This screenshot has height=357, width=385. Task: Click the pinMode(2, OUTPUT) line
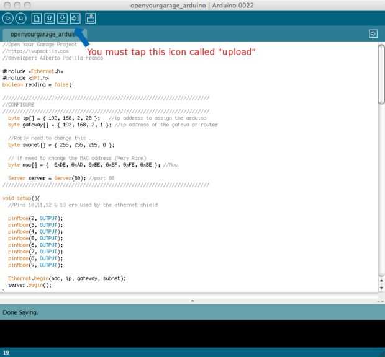[x=35, y=218]
